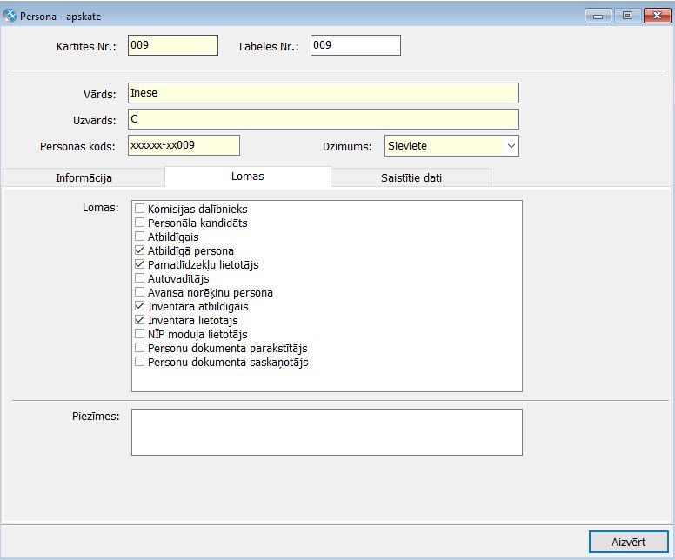Uncheck Inventāra atbildīgais role
Image resolution: width=675 pixels, height=560 pixels.
[x=140, y=307]
